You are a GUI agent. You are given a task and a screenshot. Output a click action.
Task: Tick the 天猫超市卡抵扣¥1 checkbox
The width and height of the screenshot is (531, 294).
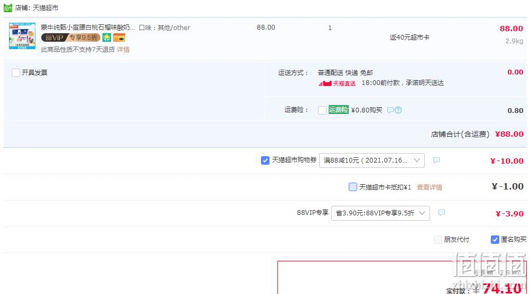tap(353, 187)
